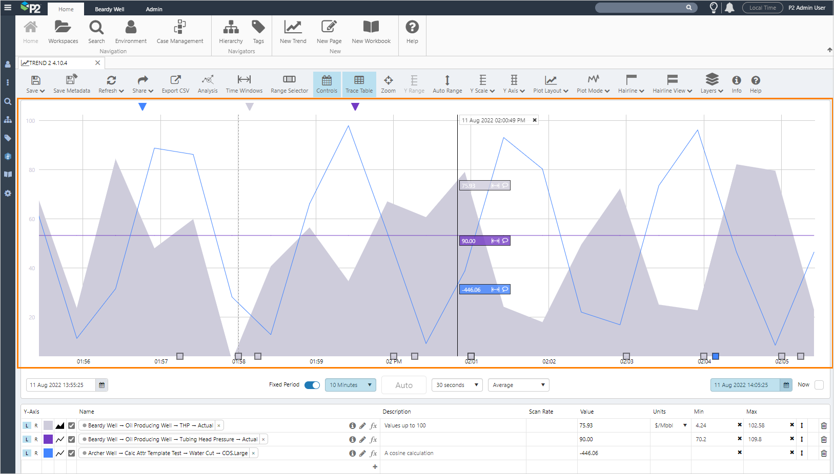
Task: Select the Zoom tool
Action: coord(388,84)
